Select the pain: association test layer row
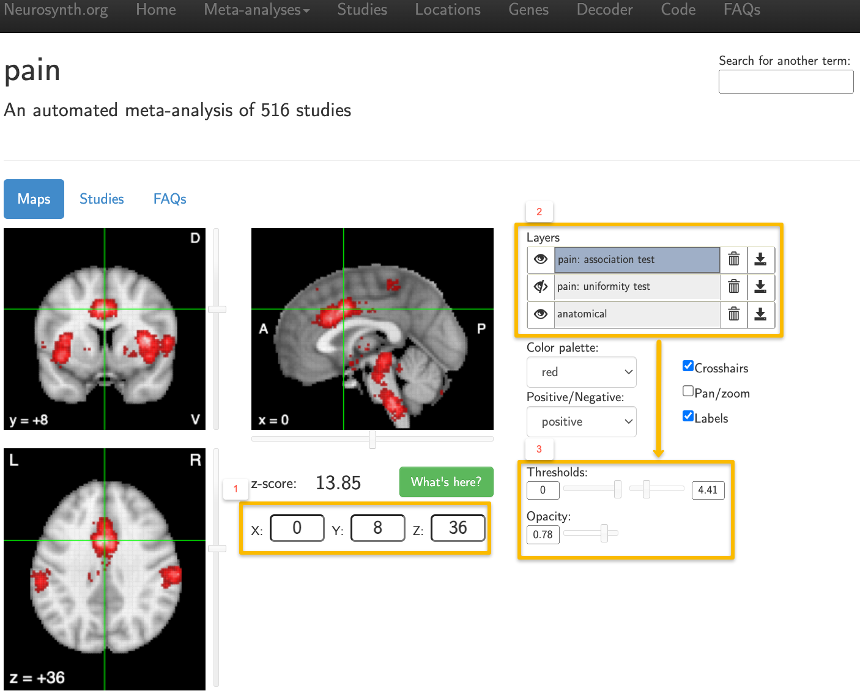The image size is (860, 699). (x=637, y=259)
